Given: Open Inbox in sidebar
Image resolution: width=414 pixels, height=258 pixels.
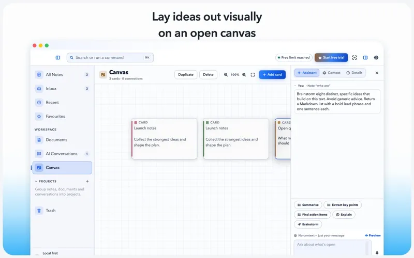Looking at the screenshot, I should click(x=62, y=88).
